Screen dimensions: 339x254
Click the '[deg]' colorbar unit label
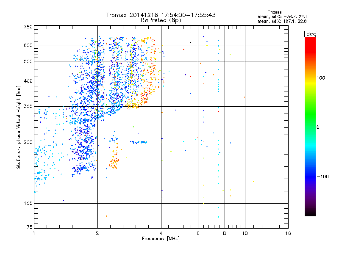pos(311,34)
